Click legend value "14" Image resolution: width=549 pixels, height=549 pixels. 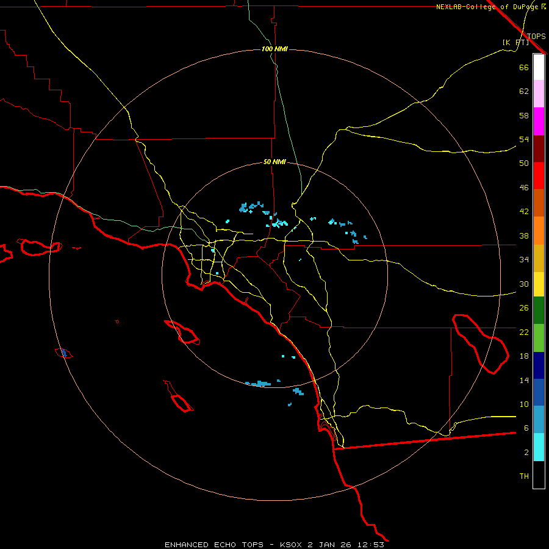[x=524, y=380]
